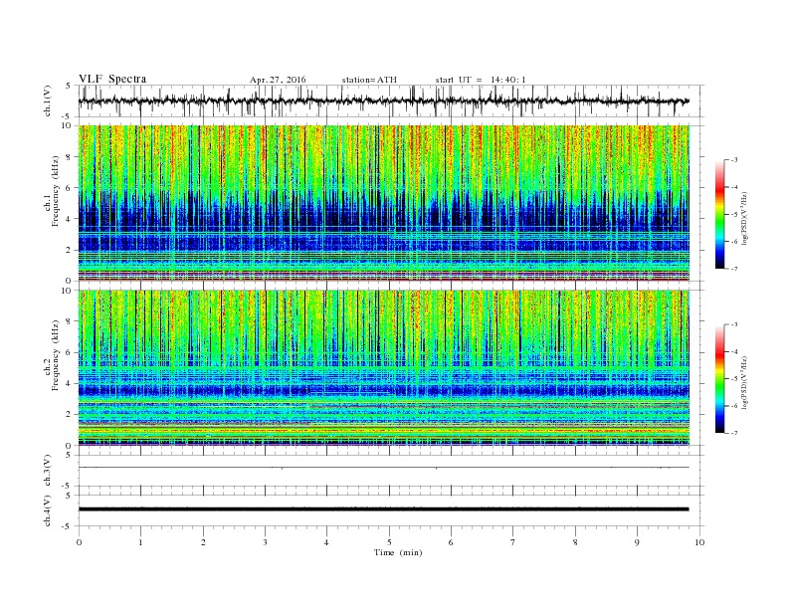
Task: Select the "start UT = 14:40:1" text
Action: (x=481, y=80)
